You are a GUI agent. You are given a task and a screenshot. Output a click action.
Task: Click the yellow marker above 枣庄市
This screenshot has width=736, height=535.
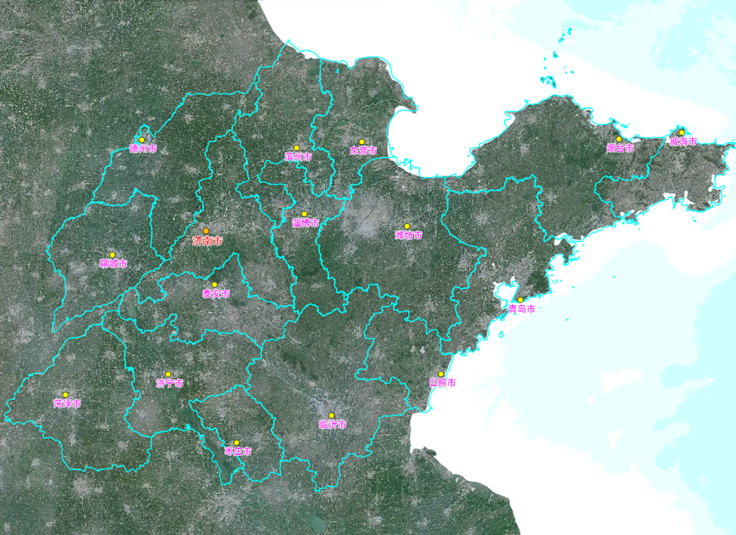(237, 442)
